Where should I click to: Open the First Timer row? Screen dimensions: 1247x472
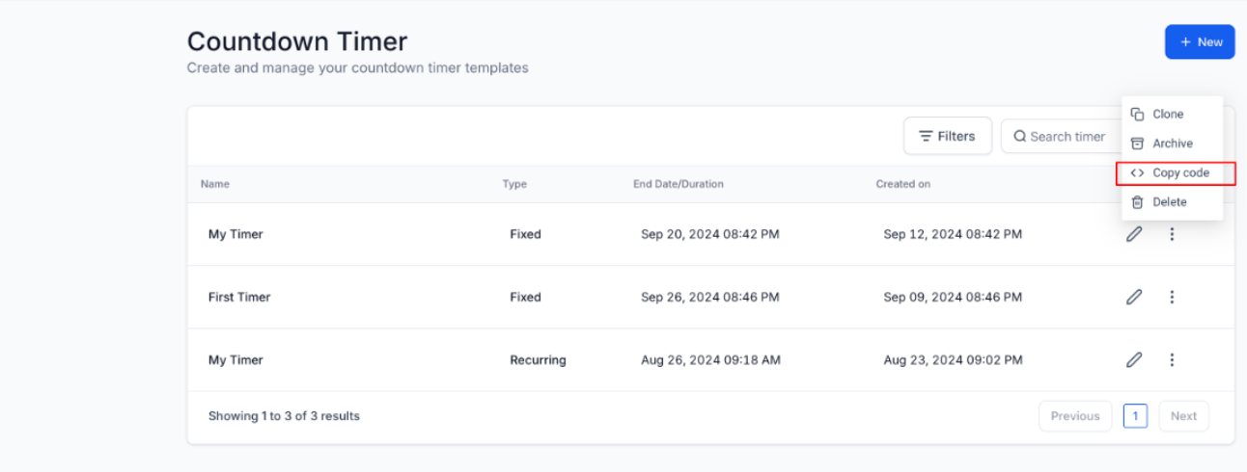coord(239,297)
